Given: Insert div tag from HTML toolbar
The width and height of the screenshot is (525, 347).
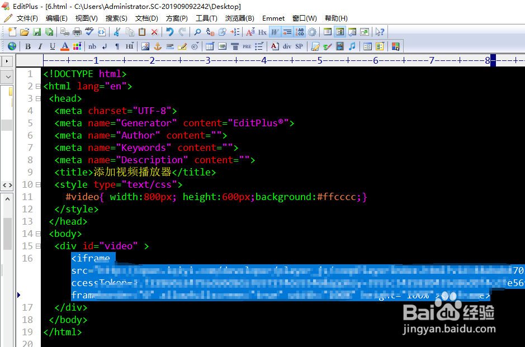Looking at the screenshot, I should (287, 46).
